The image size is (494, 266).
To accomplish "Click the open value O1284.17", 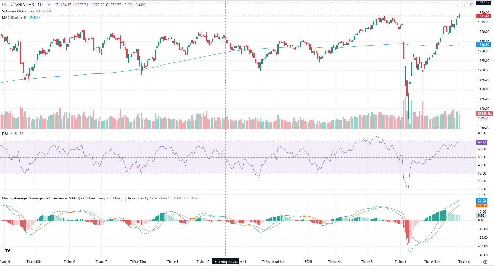I will point(64,5).
